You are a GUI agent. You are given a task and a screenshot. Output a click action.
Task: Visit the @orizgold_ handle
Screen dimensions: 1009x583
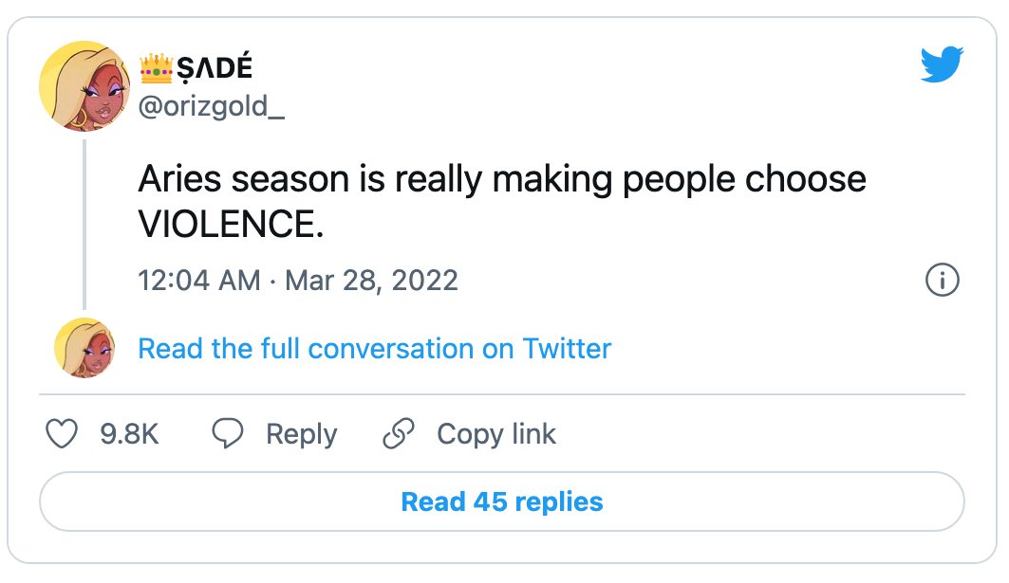[211, 106]
